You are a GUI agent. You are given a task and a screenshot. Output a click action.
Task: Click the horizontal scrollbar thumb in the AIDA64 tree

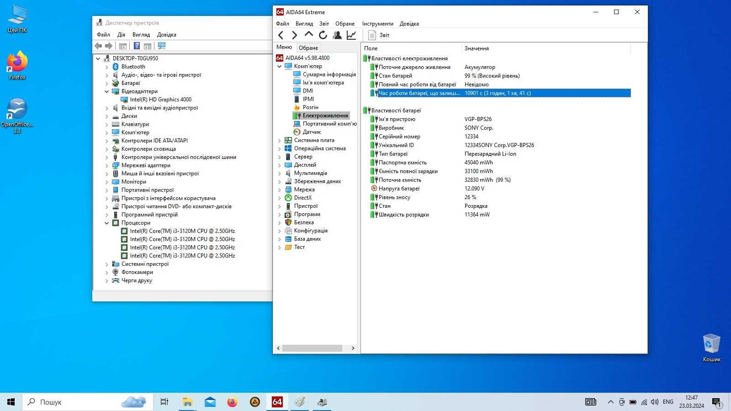(x=312, y=348)
